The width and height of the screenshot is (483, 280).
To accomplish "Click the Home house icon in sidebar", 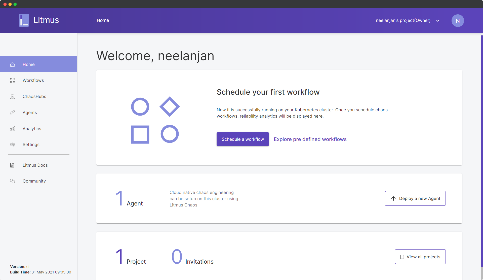I will [12, 64].
